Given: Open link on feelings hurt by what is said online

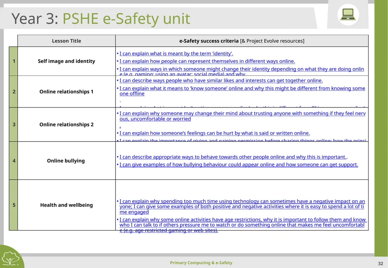Looking at the screenshot, I should [214, 133].
